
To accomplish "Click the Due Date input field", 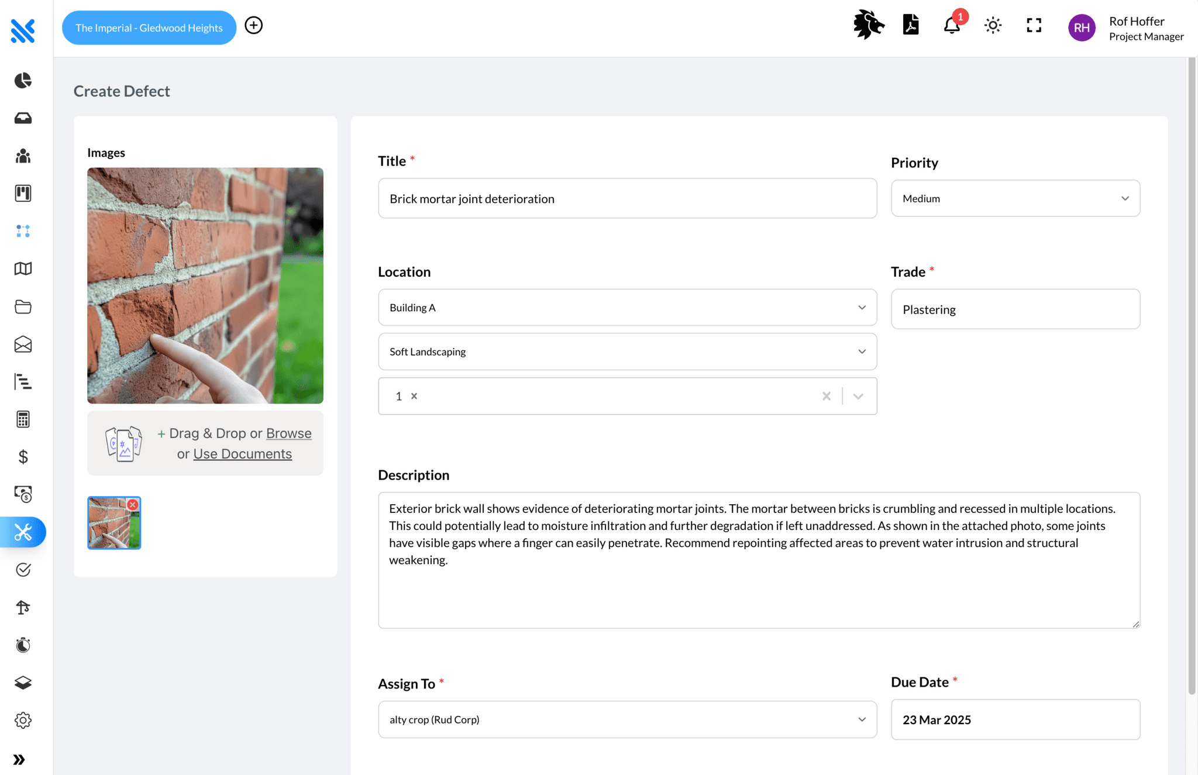I will coord(1015,719).
